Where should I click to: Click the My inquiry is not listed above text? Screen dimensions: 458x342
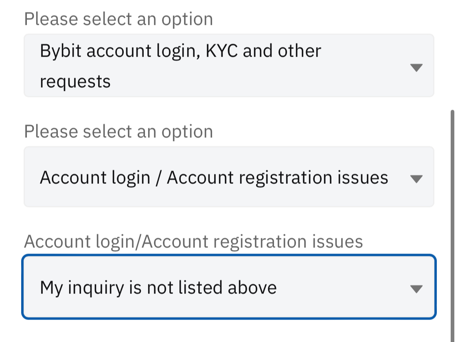158,288
